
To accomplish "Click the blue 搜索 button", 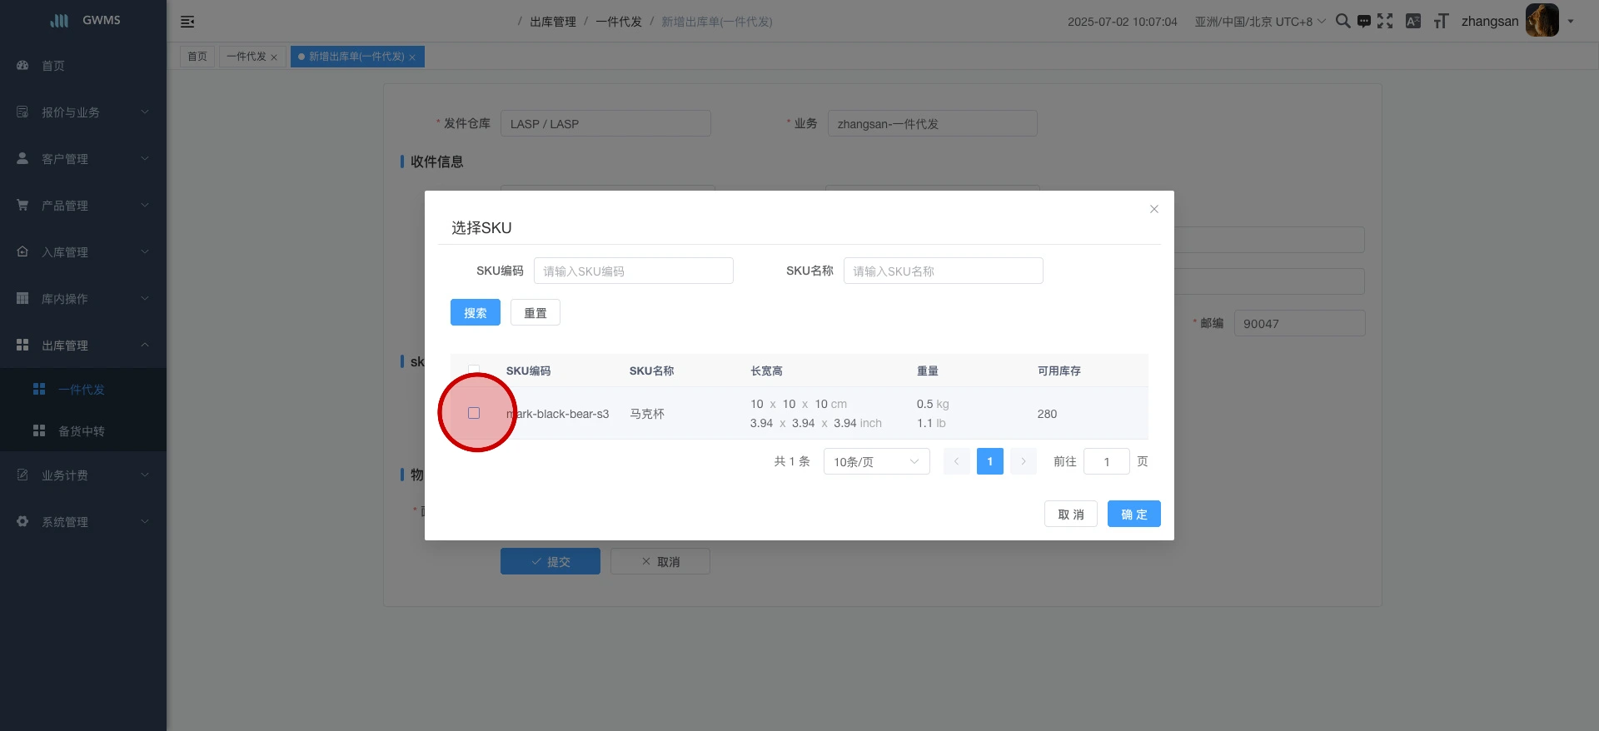I will pos(475,313).
